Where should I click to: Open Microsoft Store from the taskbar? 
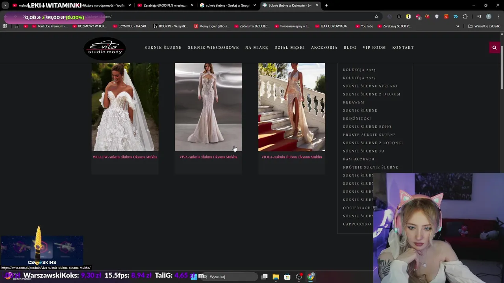coord(287,277)
